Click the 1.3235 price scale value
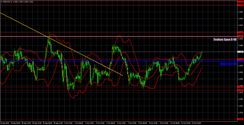Image resolution: width=244 pixels, height=125 pixels. click(x=240, y=66)
